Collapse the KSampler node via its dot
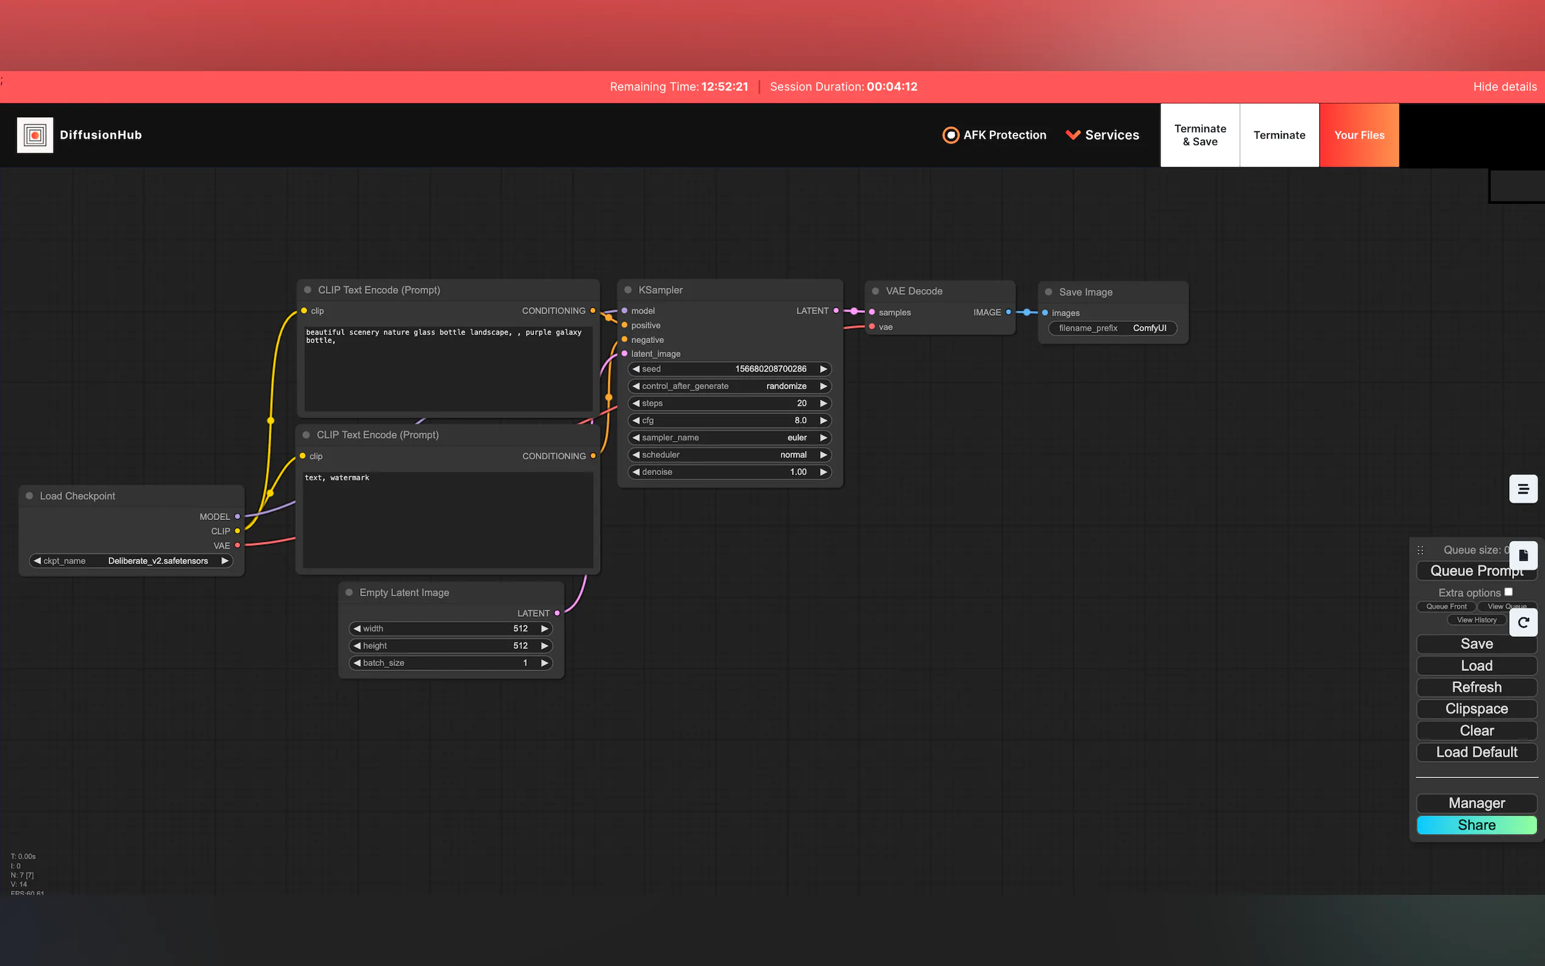 [x=628, y=290]
